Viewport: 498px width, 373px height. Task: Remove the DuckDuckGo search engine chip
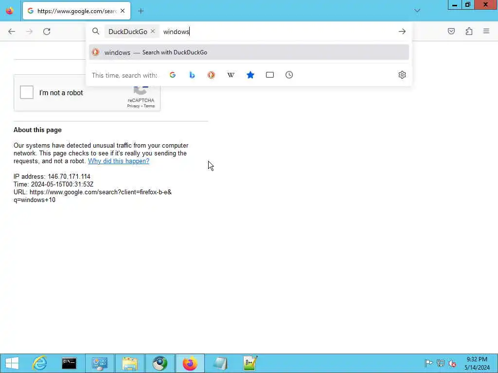coord(153,31)
